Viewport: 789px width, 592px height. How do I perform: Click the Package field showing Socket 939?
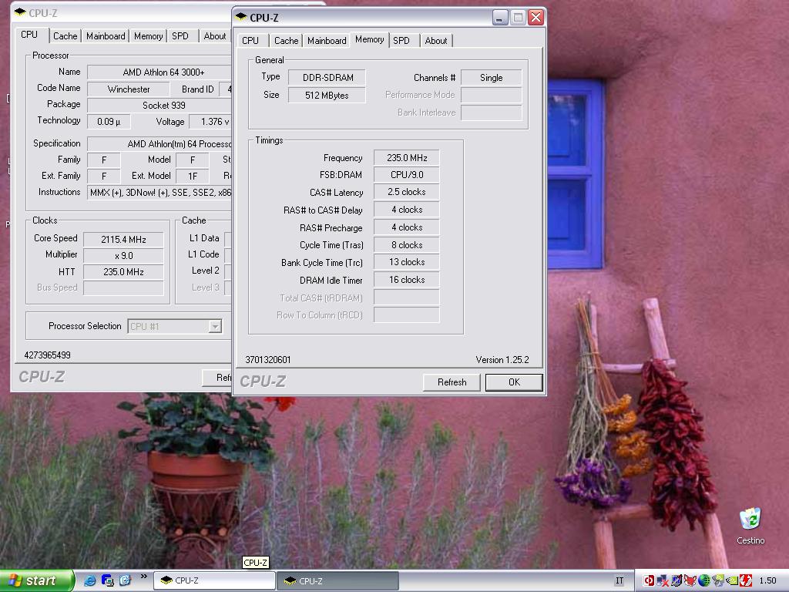coord(159,105)
